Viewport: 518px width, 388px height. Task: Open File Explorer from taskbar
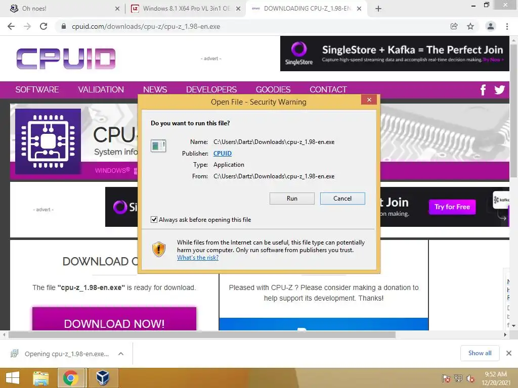coord(40,378)
